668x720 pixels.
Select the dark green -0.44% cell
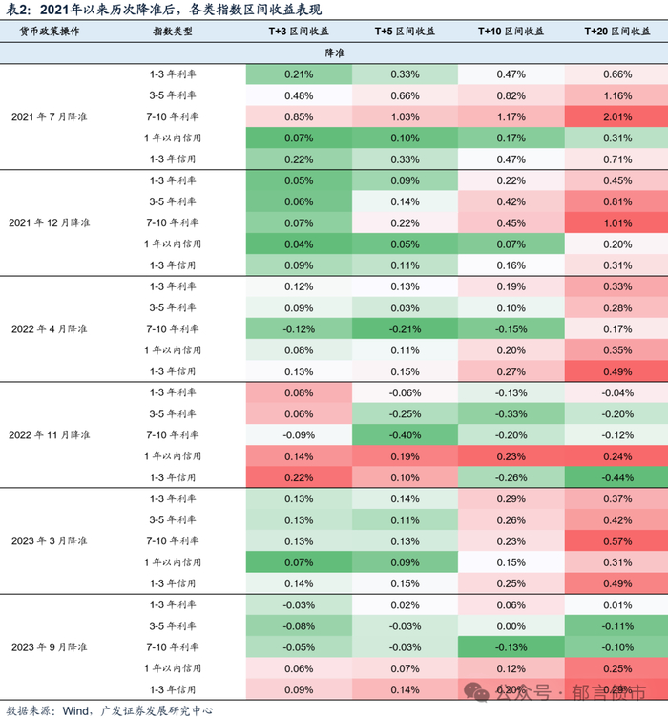(x=616, y=476)
